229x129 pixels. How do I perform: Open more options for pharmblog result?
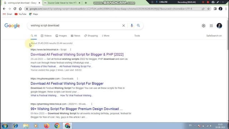(92, 104)
